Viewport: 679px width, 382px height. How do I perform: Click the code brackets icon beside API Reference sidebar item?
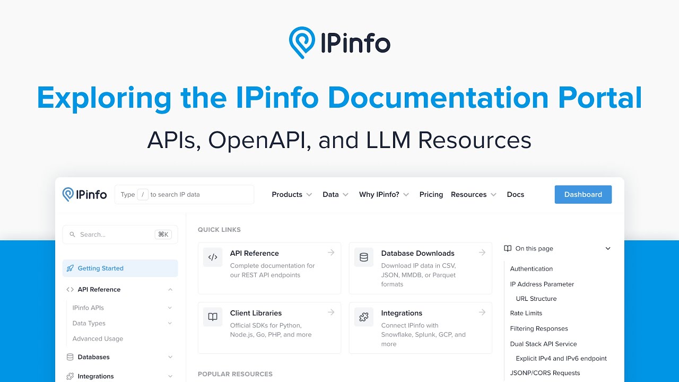click(x=70, y=290)
